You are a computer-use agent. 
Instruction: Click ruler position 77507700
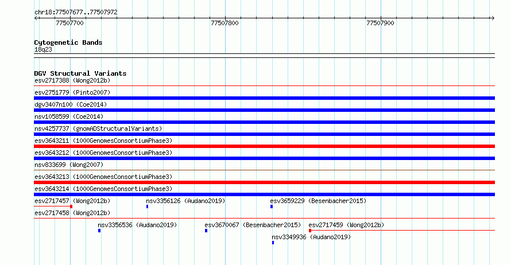[x=69, y=23]
